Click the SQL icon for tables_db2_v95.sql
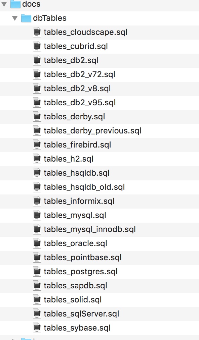Viewport: 199px width, 340px height. (x=37, y=103)
